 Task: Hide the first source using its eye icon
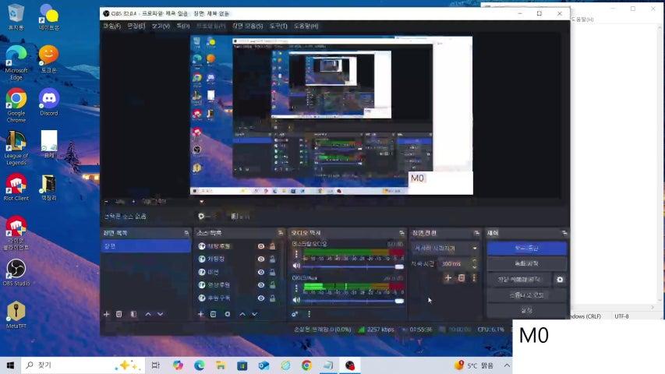(x=261, y=246)
